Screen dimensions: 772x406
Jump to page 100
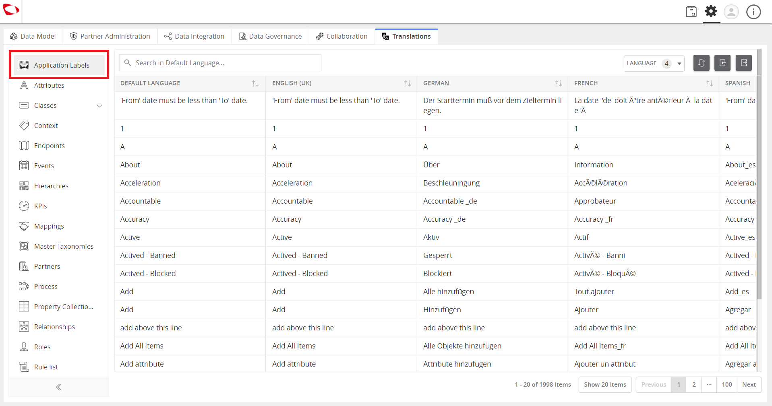coord(727,385)
